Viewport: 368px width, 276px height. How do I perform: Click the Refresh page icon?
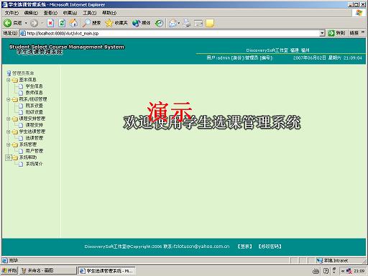[x=62, y=23]
